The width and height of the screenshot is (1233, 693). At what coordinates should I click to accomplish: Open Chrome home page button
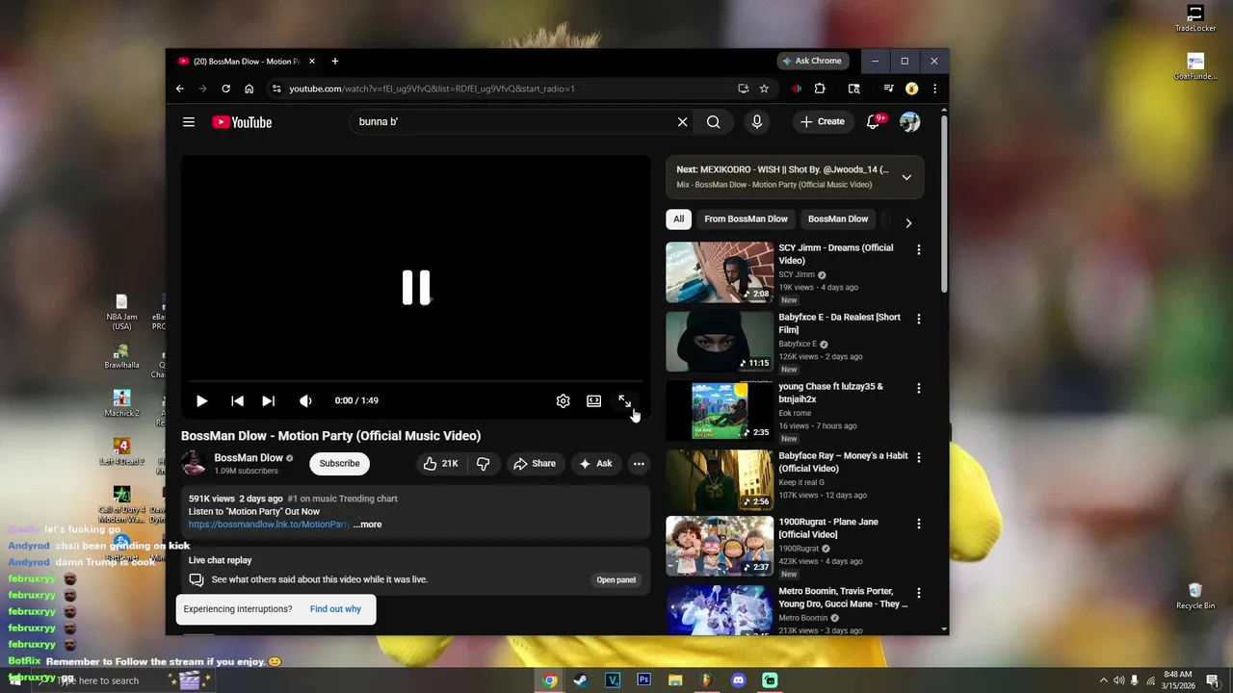point(249,89)
